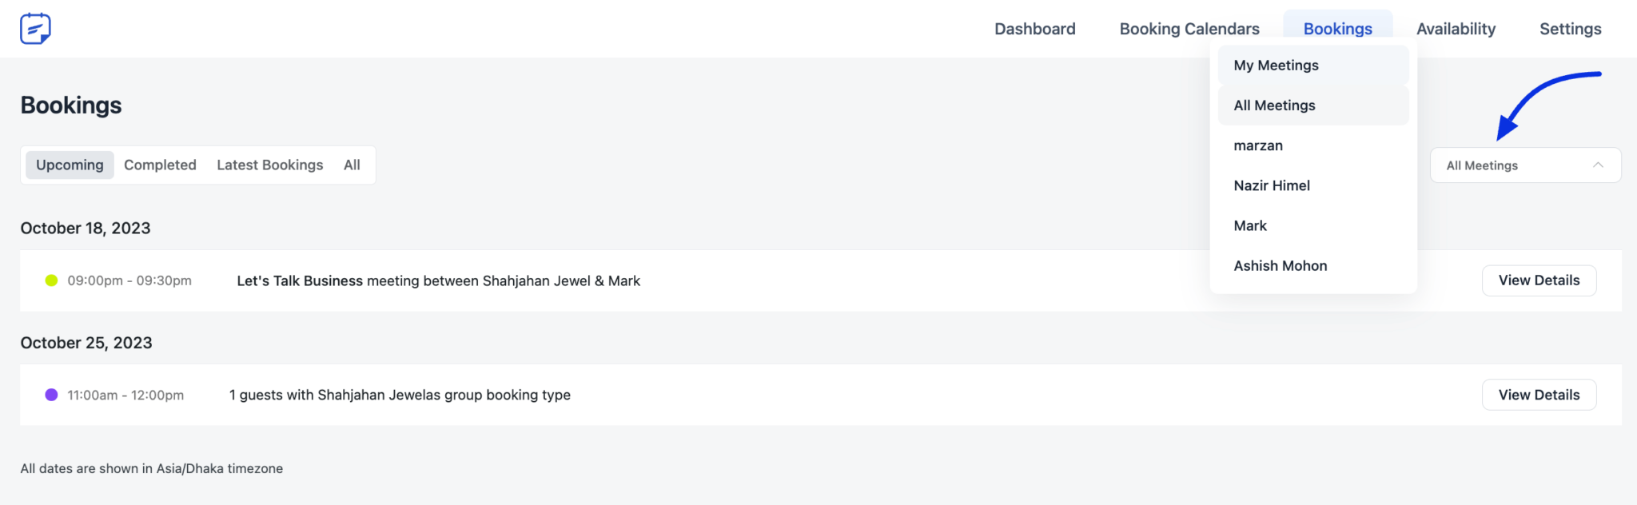Filter meetings by Nazir Himel

point(1272,185)
